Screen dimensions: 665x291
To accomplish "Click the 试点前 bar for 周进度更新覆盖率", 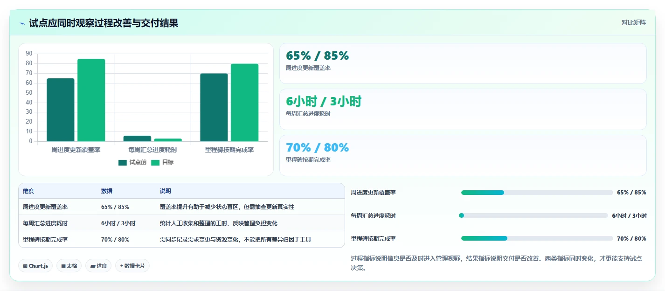I will [x=61, y=110].
